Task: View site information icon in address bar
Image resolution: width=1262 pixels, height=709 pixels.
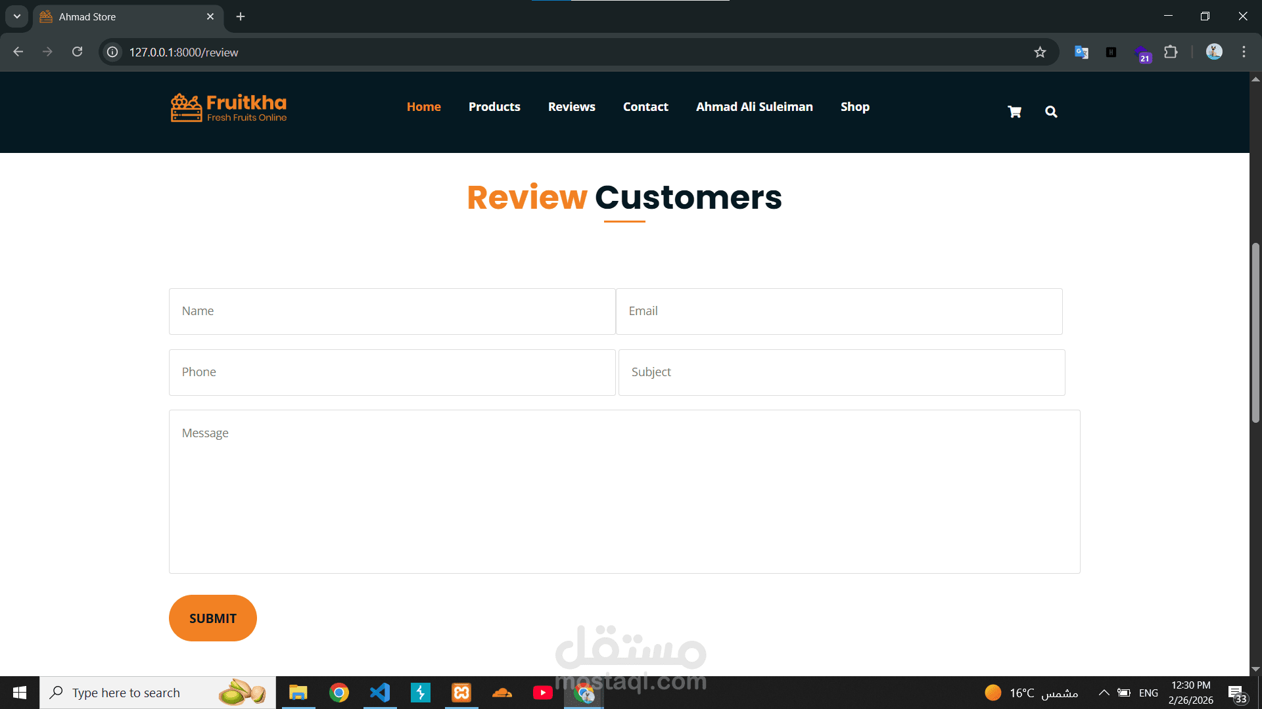Action: [113, 52]
